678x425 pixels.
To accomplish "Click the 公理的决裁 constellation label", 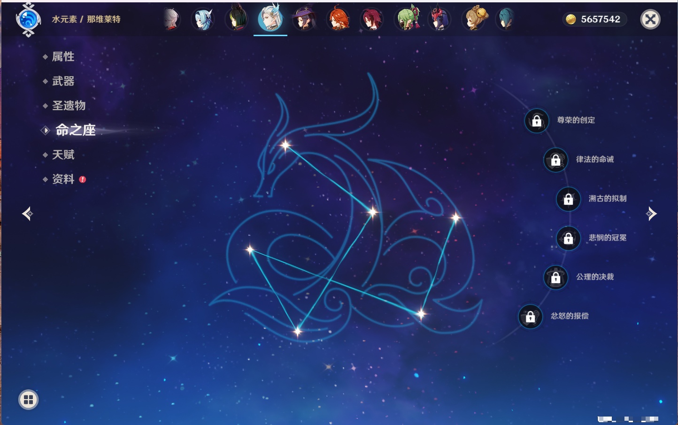I will [x=595, y=277].
